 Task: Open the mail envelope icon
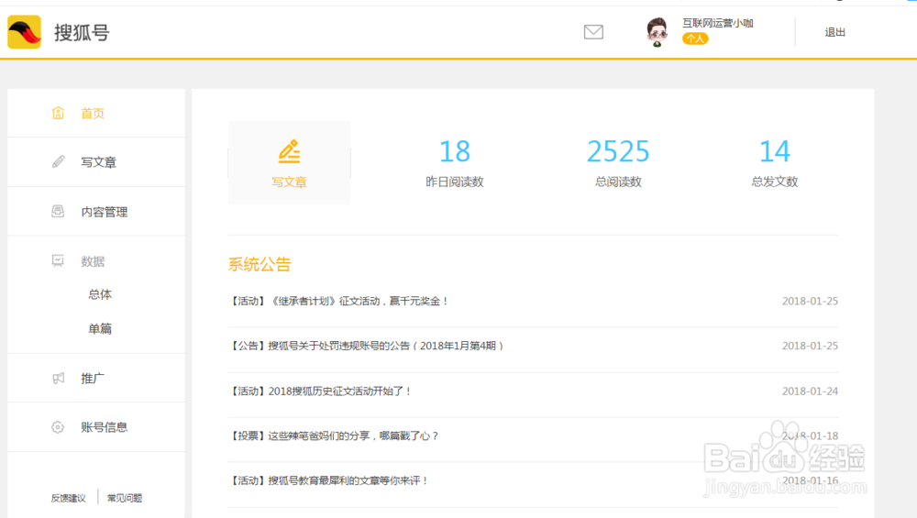(593, 32)
